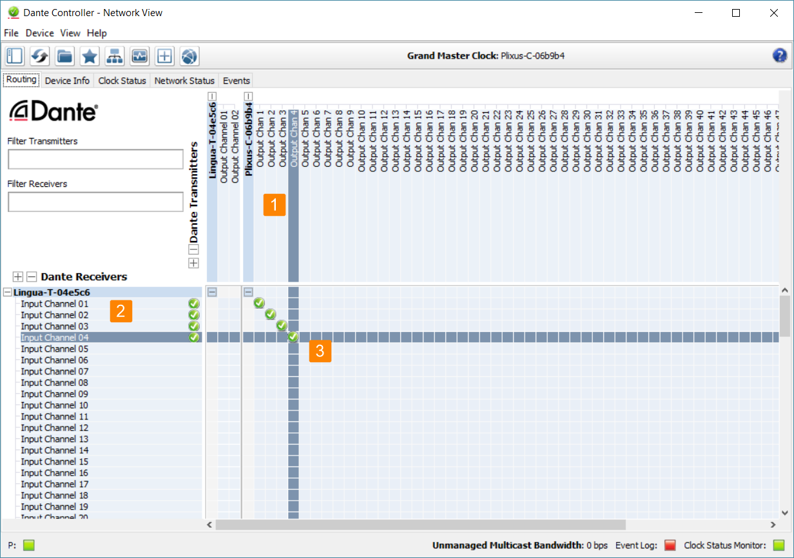Expand all Dante Receivers with plus button
Image resolution: width=794 pixels, height=558 pixels.
[18, 276]
